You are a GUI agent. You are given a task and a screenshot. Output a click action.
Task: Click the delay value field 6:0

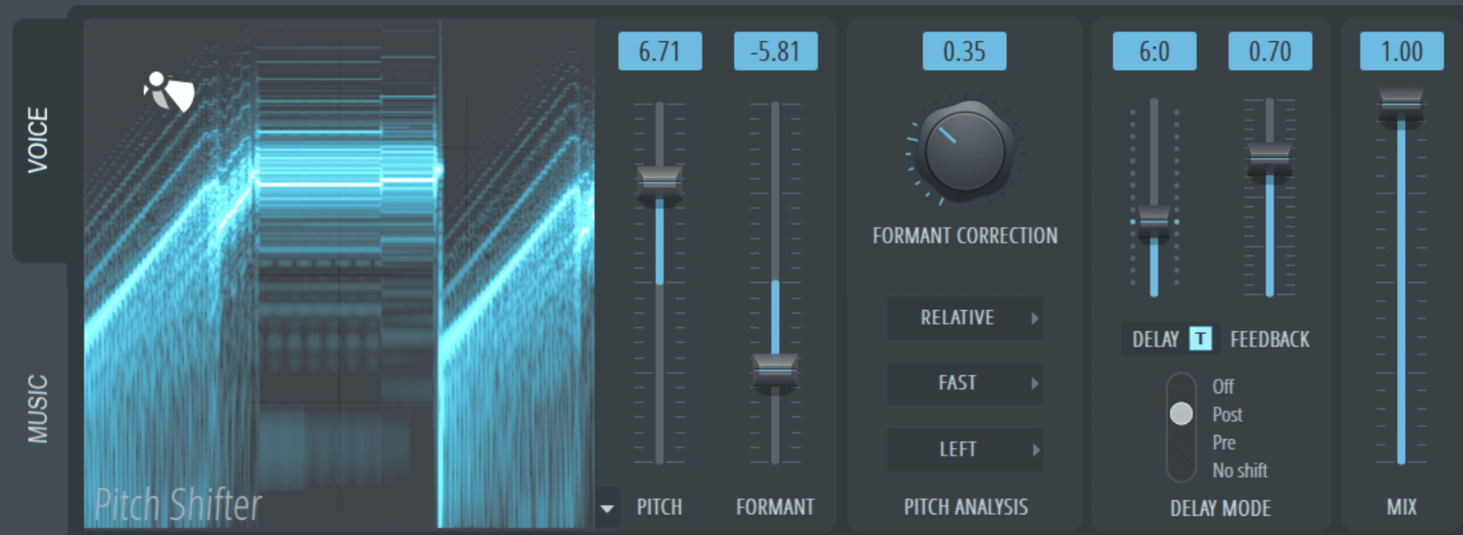(x=1154, y=52)
